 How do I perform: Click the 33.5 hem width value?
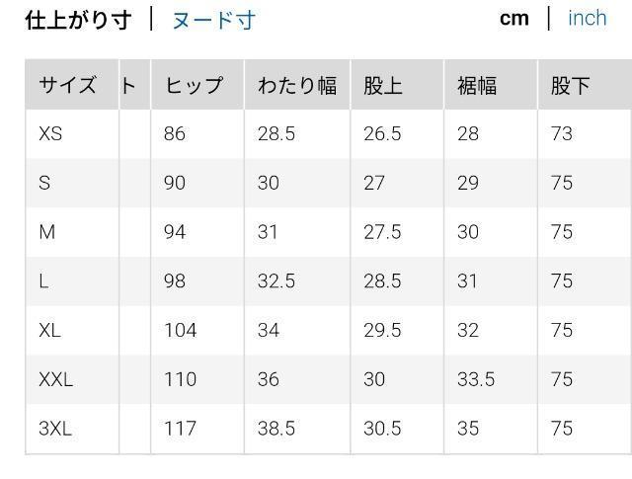pyautogui.click(x=476, y=379)
